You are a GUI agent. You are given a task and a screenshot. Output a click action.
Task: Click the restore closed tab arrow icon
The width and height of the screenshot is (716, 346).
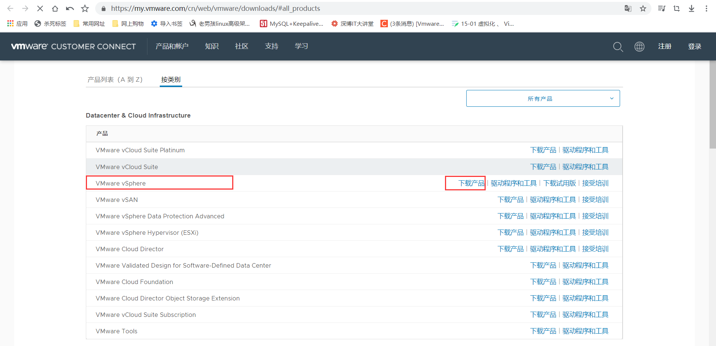click(70, 8)
